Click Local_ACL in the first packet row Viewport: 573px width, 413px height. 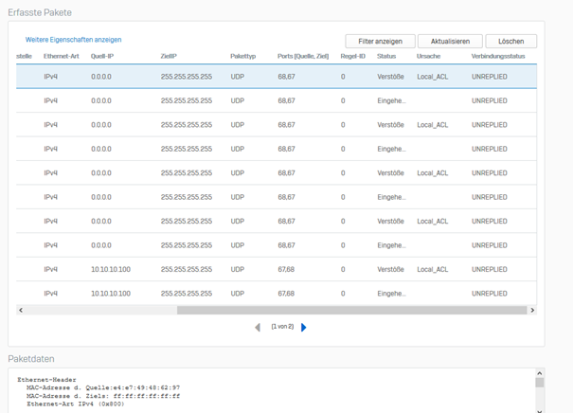click(x=432, y=77)
